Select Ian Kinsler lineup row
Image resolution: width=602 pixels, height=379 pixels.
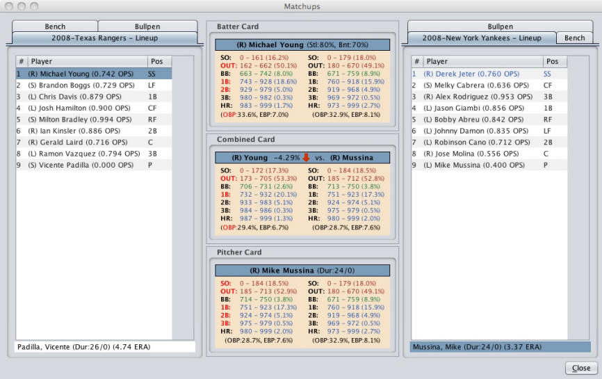coord(94,131)
